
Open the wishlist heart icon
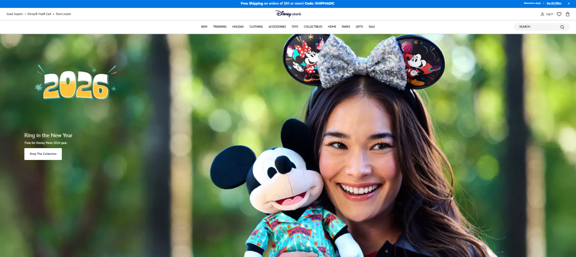click(x=559, y=14)
